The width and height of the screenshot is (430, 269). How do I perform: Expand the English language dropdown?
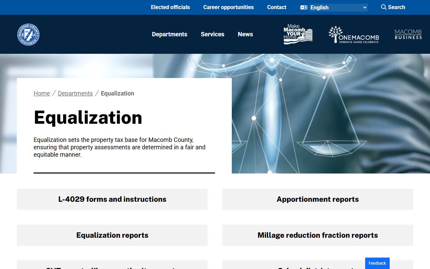point(338,7)
